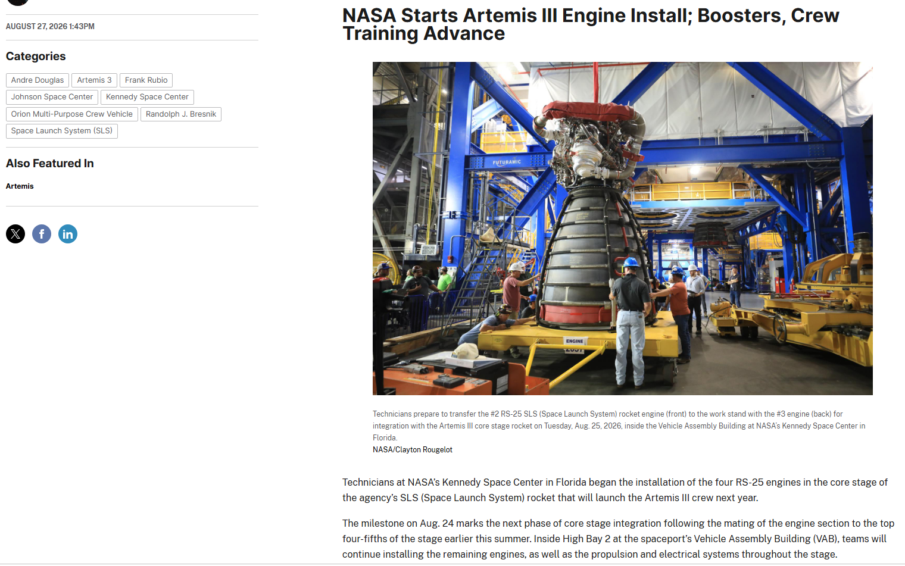Screen dimensions: 905x566
Task: Open the Andre Douglas category tag
Action: coord(38,80)
